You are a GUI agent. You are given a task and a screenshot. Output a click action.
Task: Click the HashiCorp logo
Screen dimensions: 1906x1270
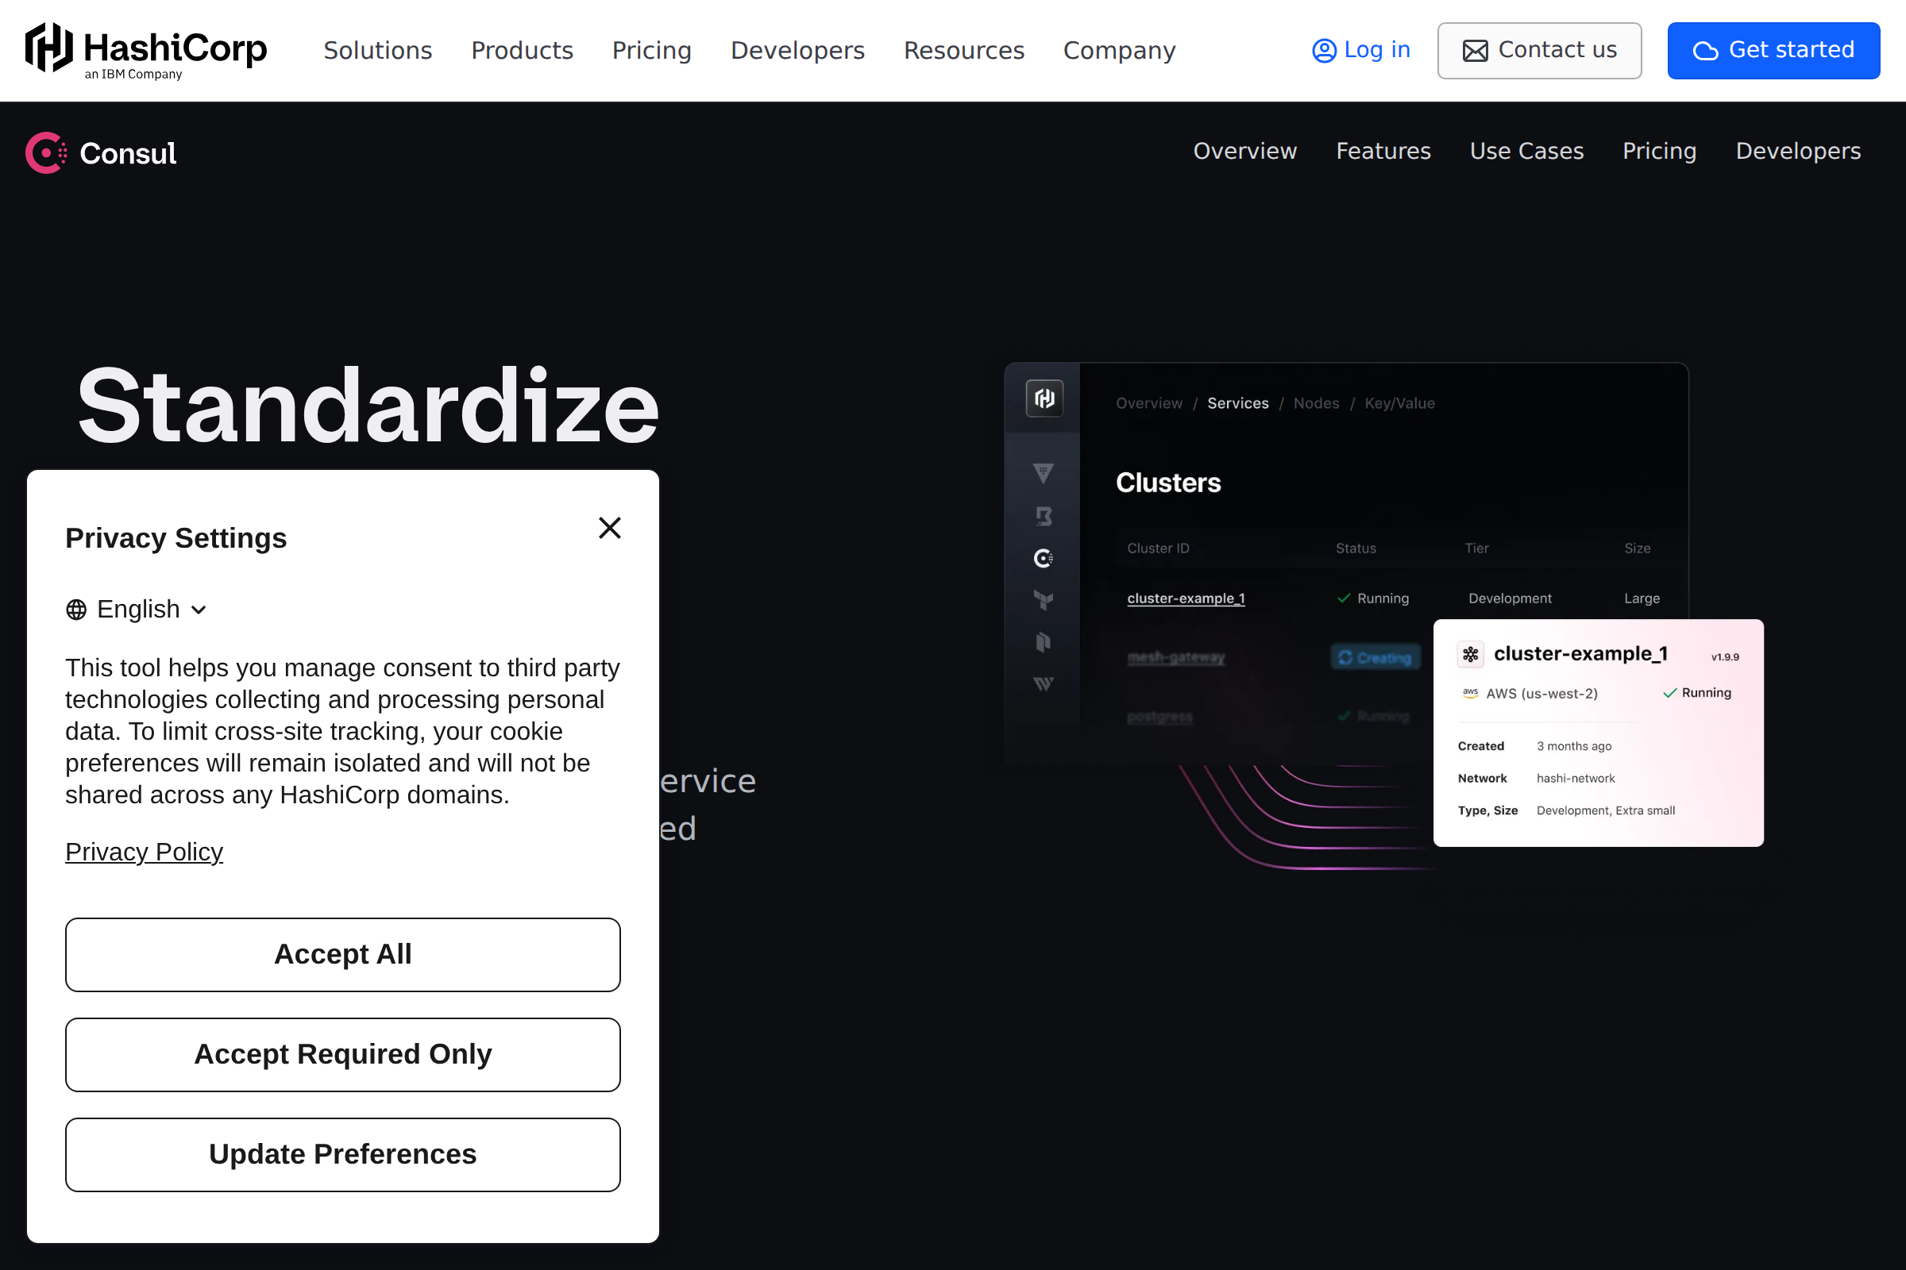click(x=146, y=50)
